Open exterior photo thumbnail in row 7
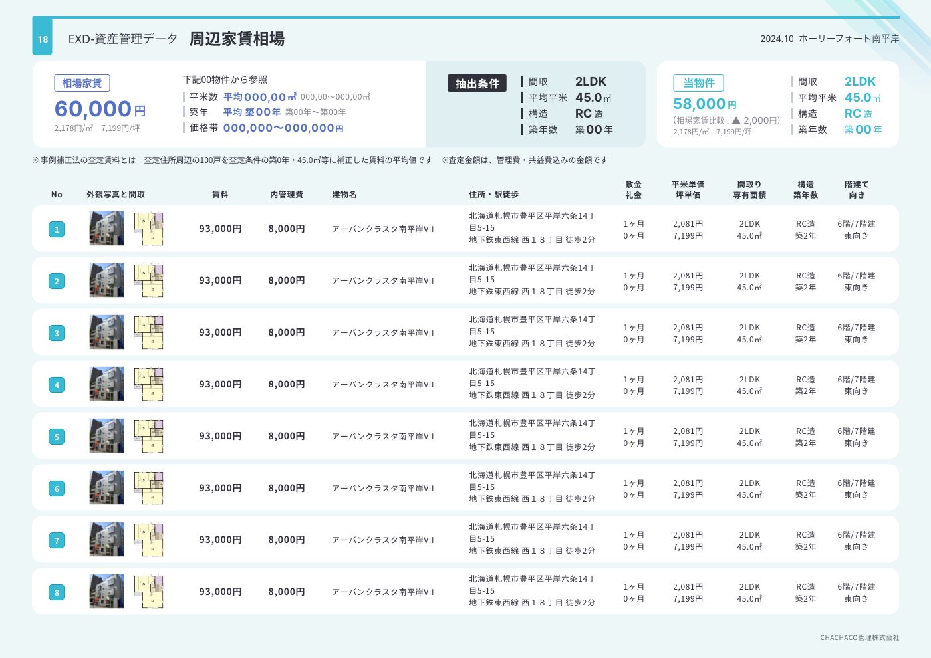Viewport: 931px width, 658px height. [106, 540]
